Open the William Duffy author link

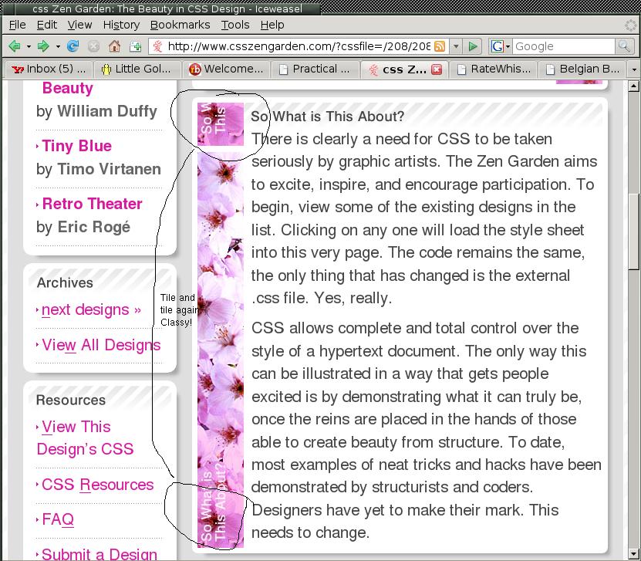click(x=107, y=111)
